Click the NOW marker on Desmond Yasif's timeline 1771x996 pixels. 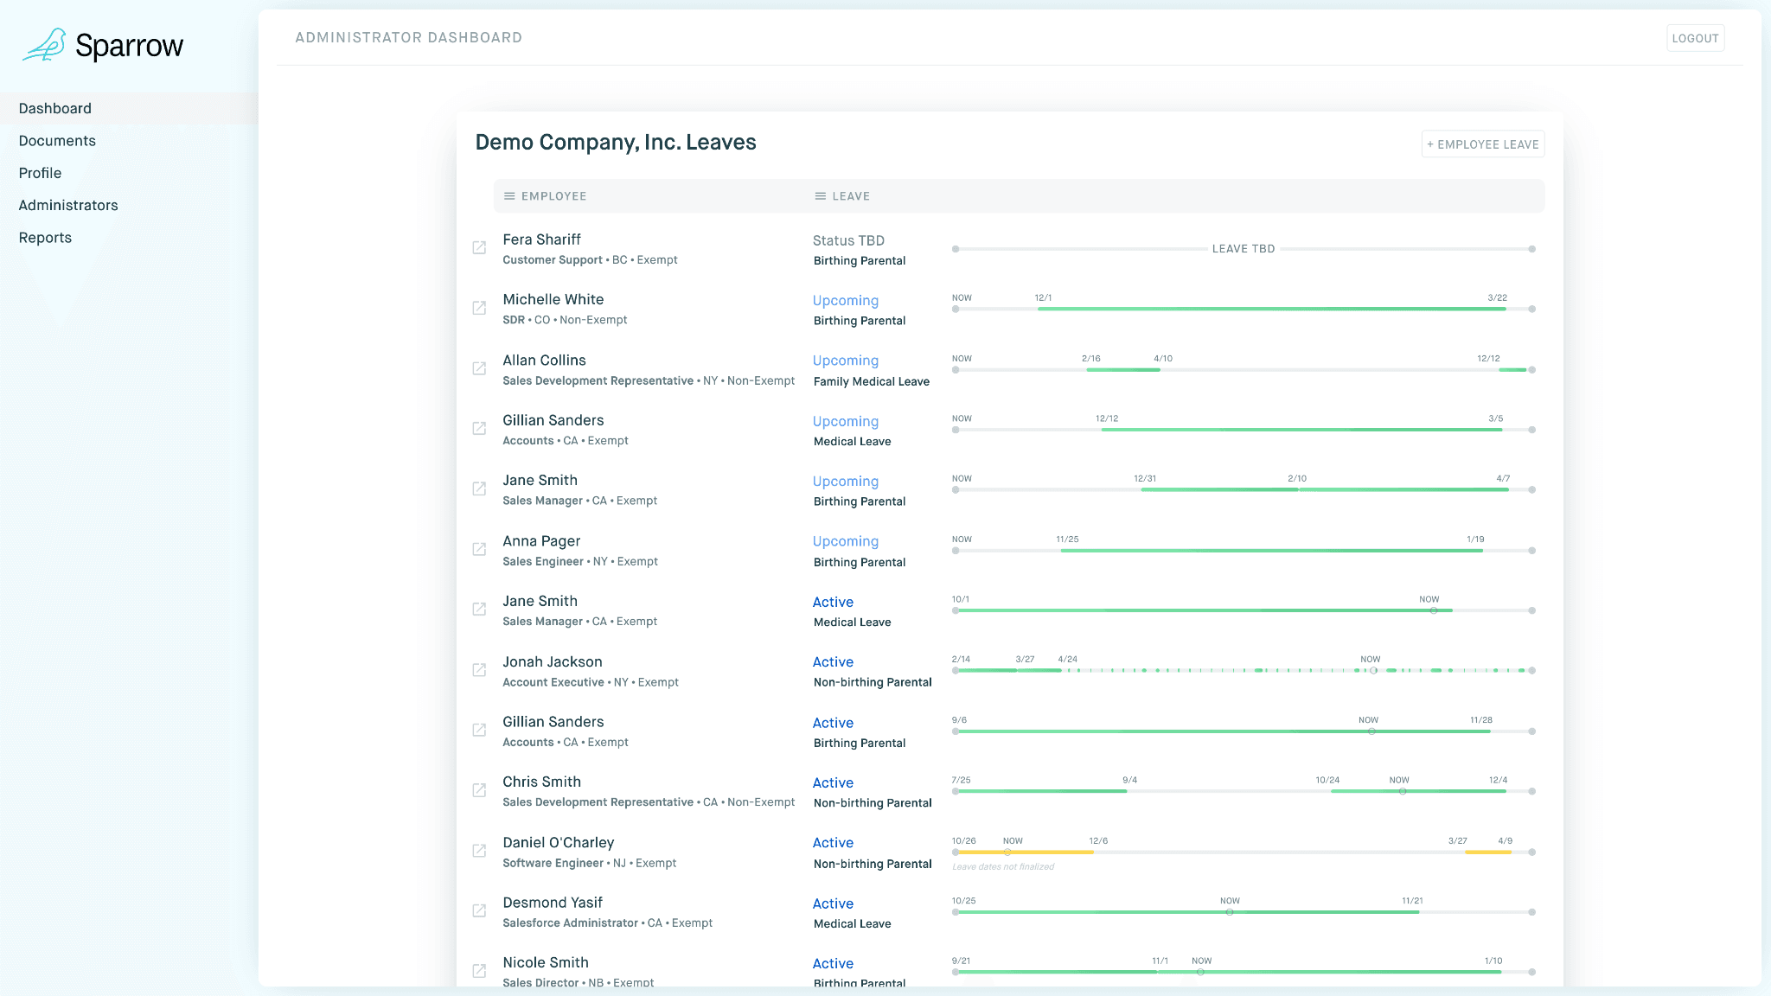(1230, 912)
